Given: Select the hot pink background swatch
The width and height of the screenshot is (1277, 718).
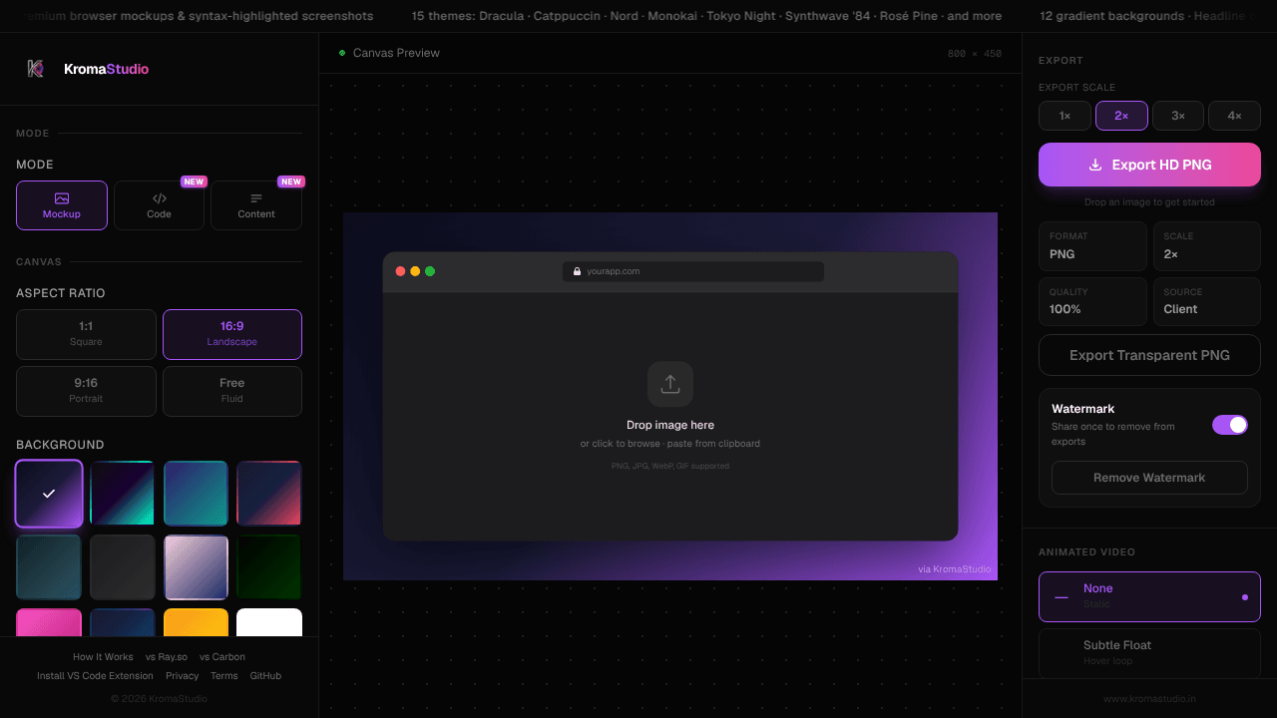Looking at the screenshot, I should click(x=49, y=622).
